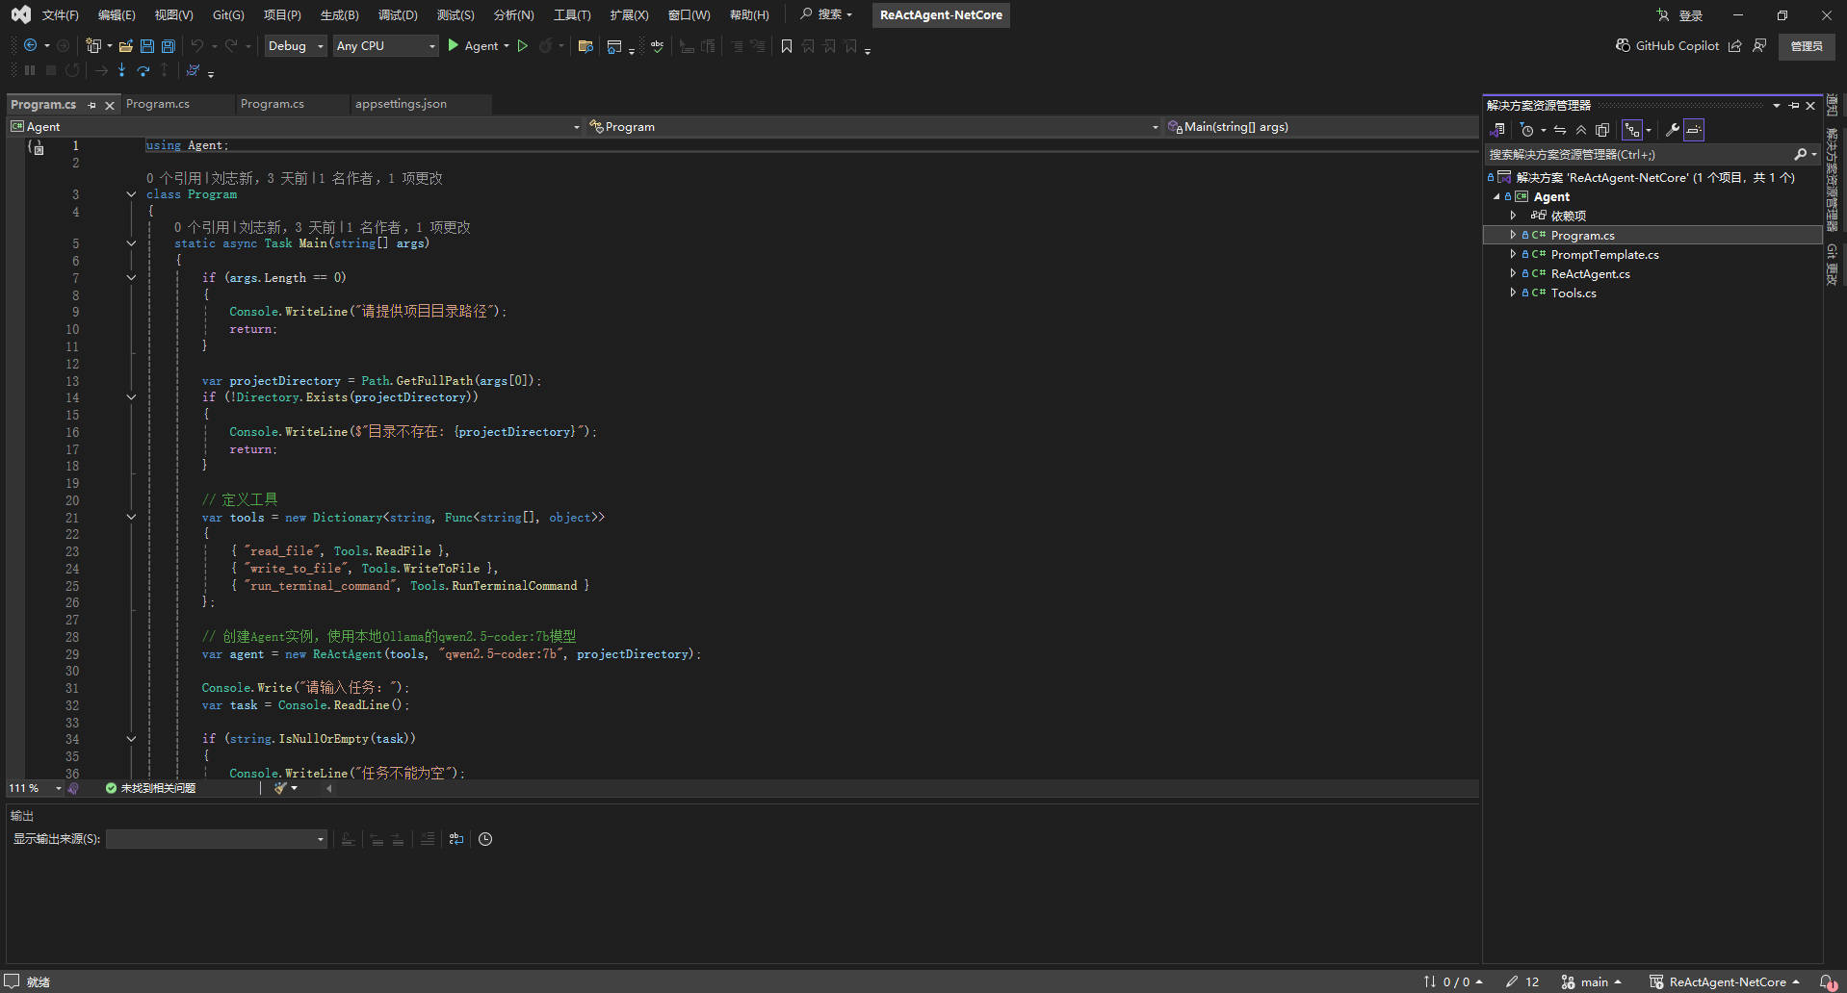Image resolution: width=1847 pixels, height=993 pixels.
Task: Collapse All nodes in Solution Explorer
Action: tap(1580, 130)
